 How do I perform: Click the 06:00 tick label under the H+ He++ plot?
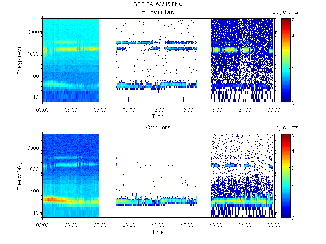coord(100,110)
